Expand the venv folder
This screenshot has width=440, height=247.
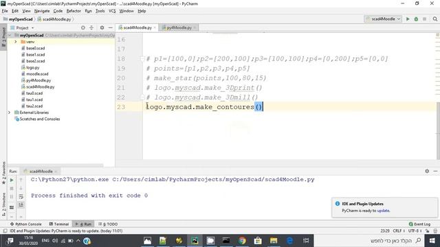15,42
